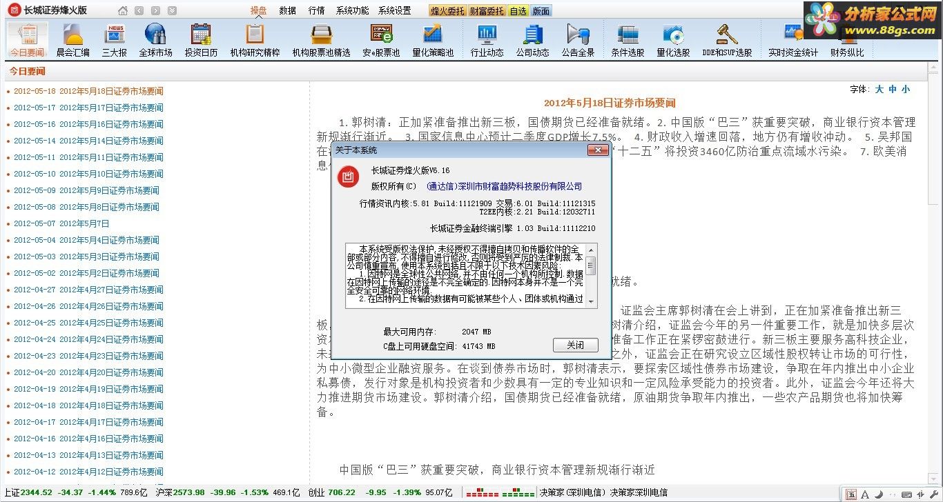Open 今日要闻 toolbar icon
The height and width of the screenshot is (502, 943).
[27, 40]
